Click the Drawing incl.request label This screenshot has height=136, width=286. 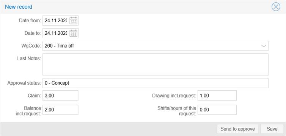[x=174, y=96]
